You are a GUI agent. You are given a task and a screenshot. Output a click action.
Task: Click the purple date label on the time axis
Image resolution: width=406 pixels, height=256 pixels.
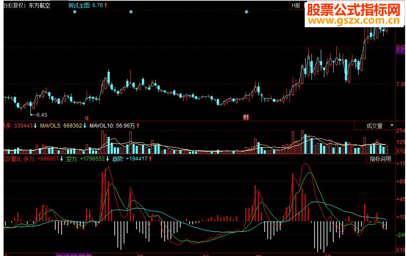(74, 255)
